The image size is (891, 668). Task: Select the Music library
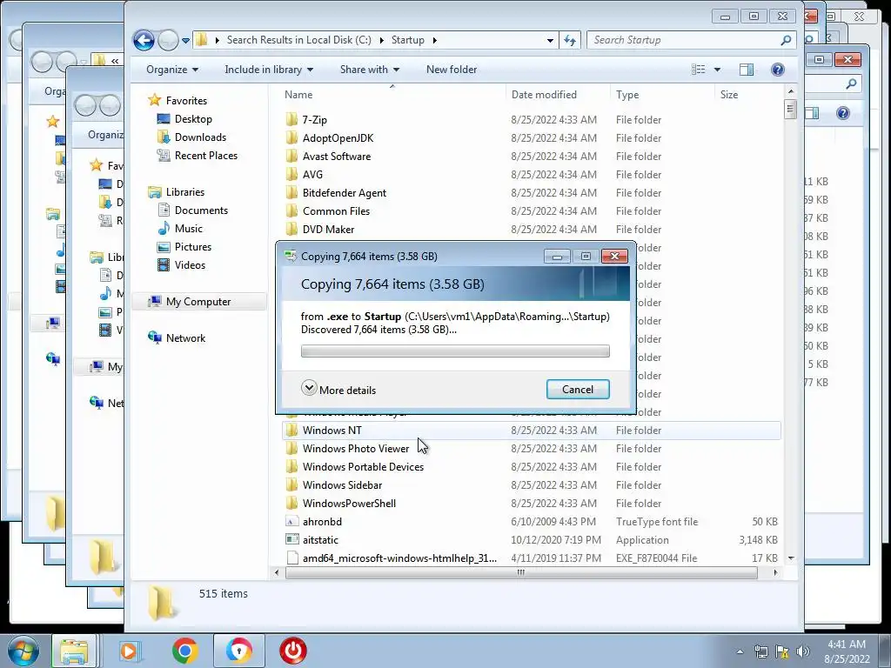tap(188, 229)
